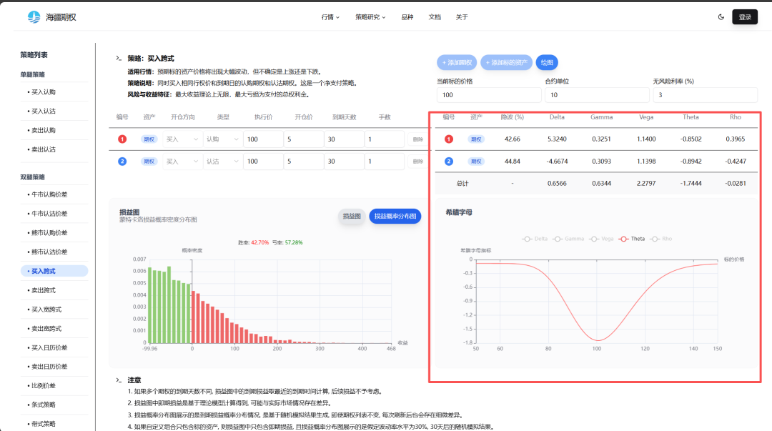Click the terminal prompt icon beside 策略：买入跨式

click(119, 58)
